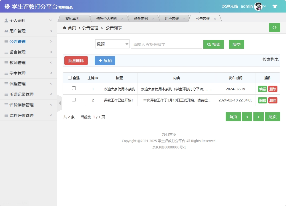Collapse the sidebar using the edge arrow handle
Viewport: 286px width, 206px height.
click(x=59, y=103)
